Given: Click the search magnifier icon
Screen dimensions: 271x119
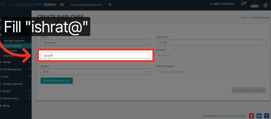Looking at the screenshot, I should point(110,5).
